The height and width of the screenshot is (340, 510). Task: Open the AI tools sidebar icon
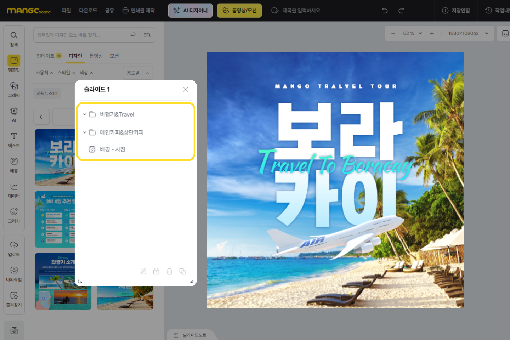(14, 114)
